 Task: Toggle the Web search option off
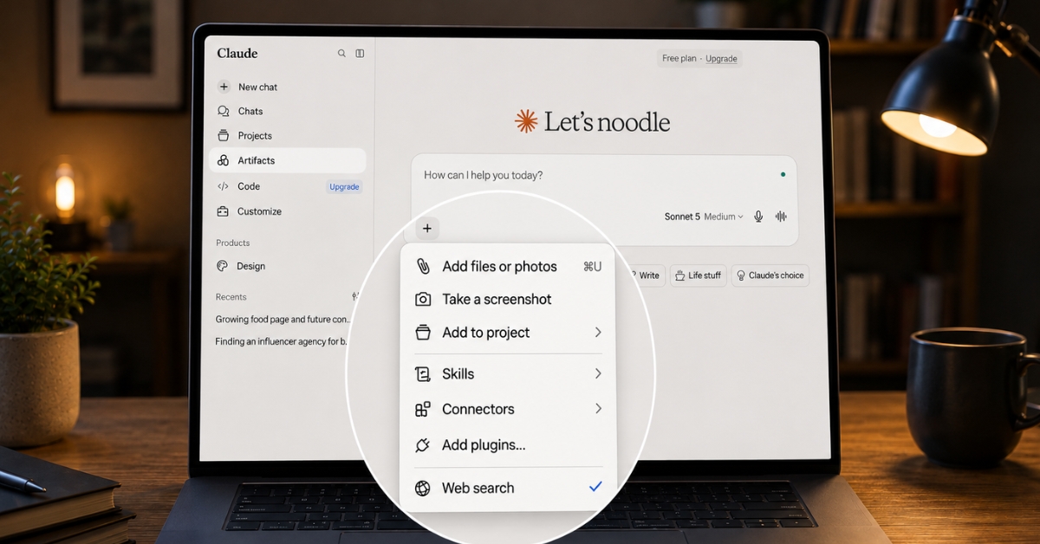pyautogui.click(x=508, y=488)
